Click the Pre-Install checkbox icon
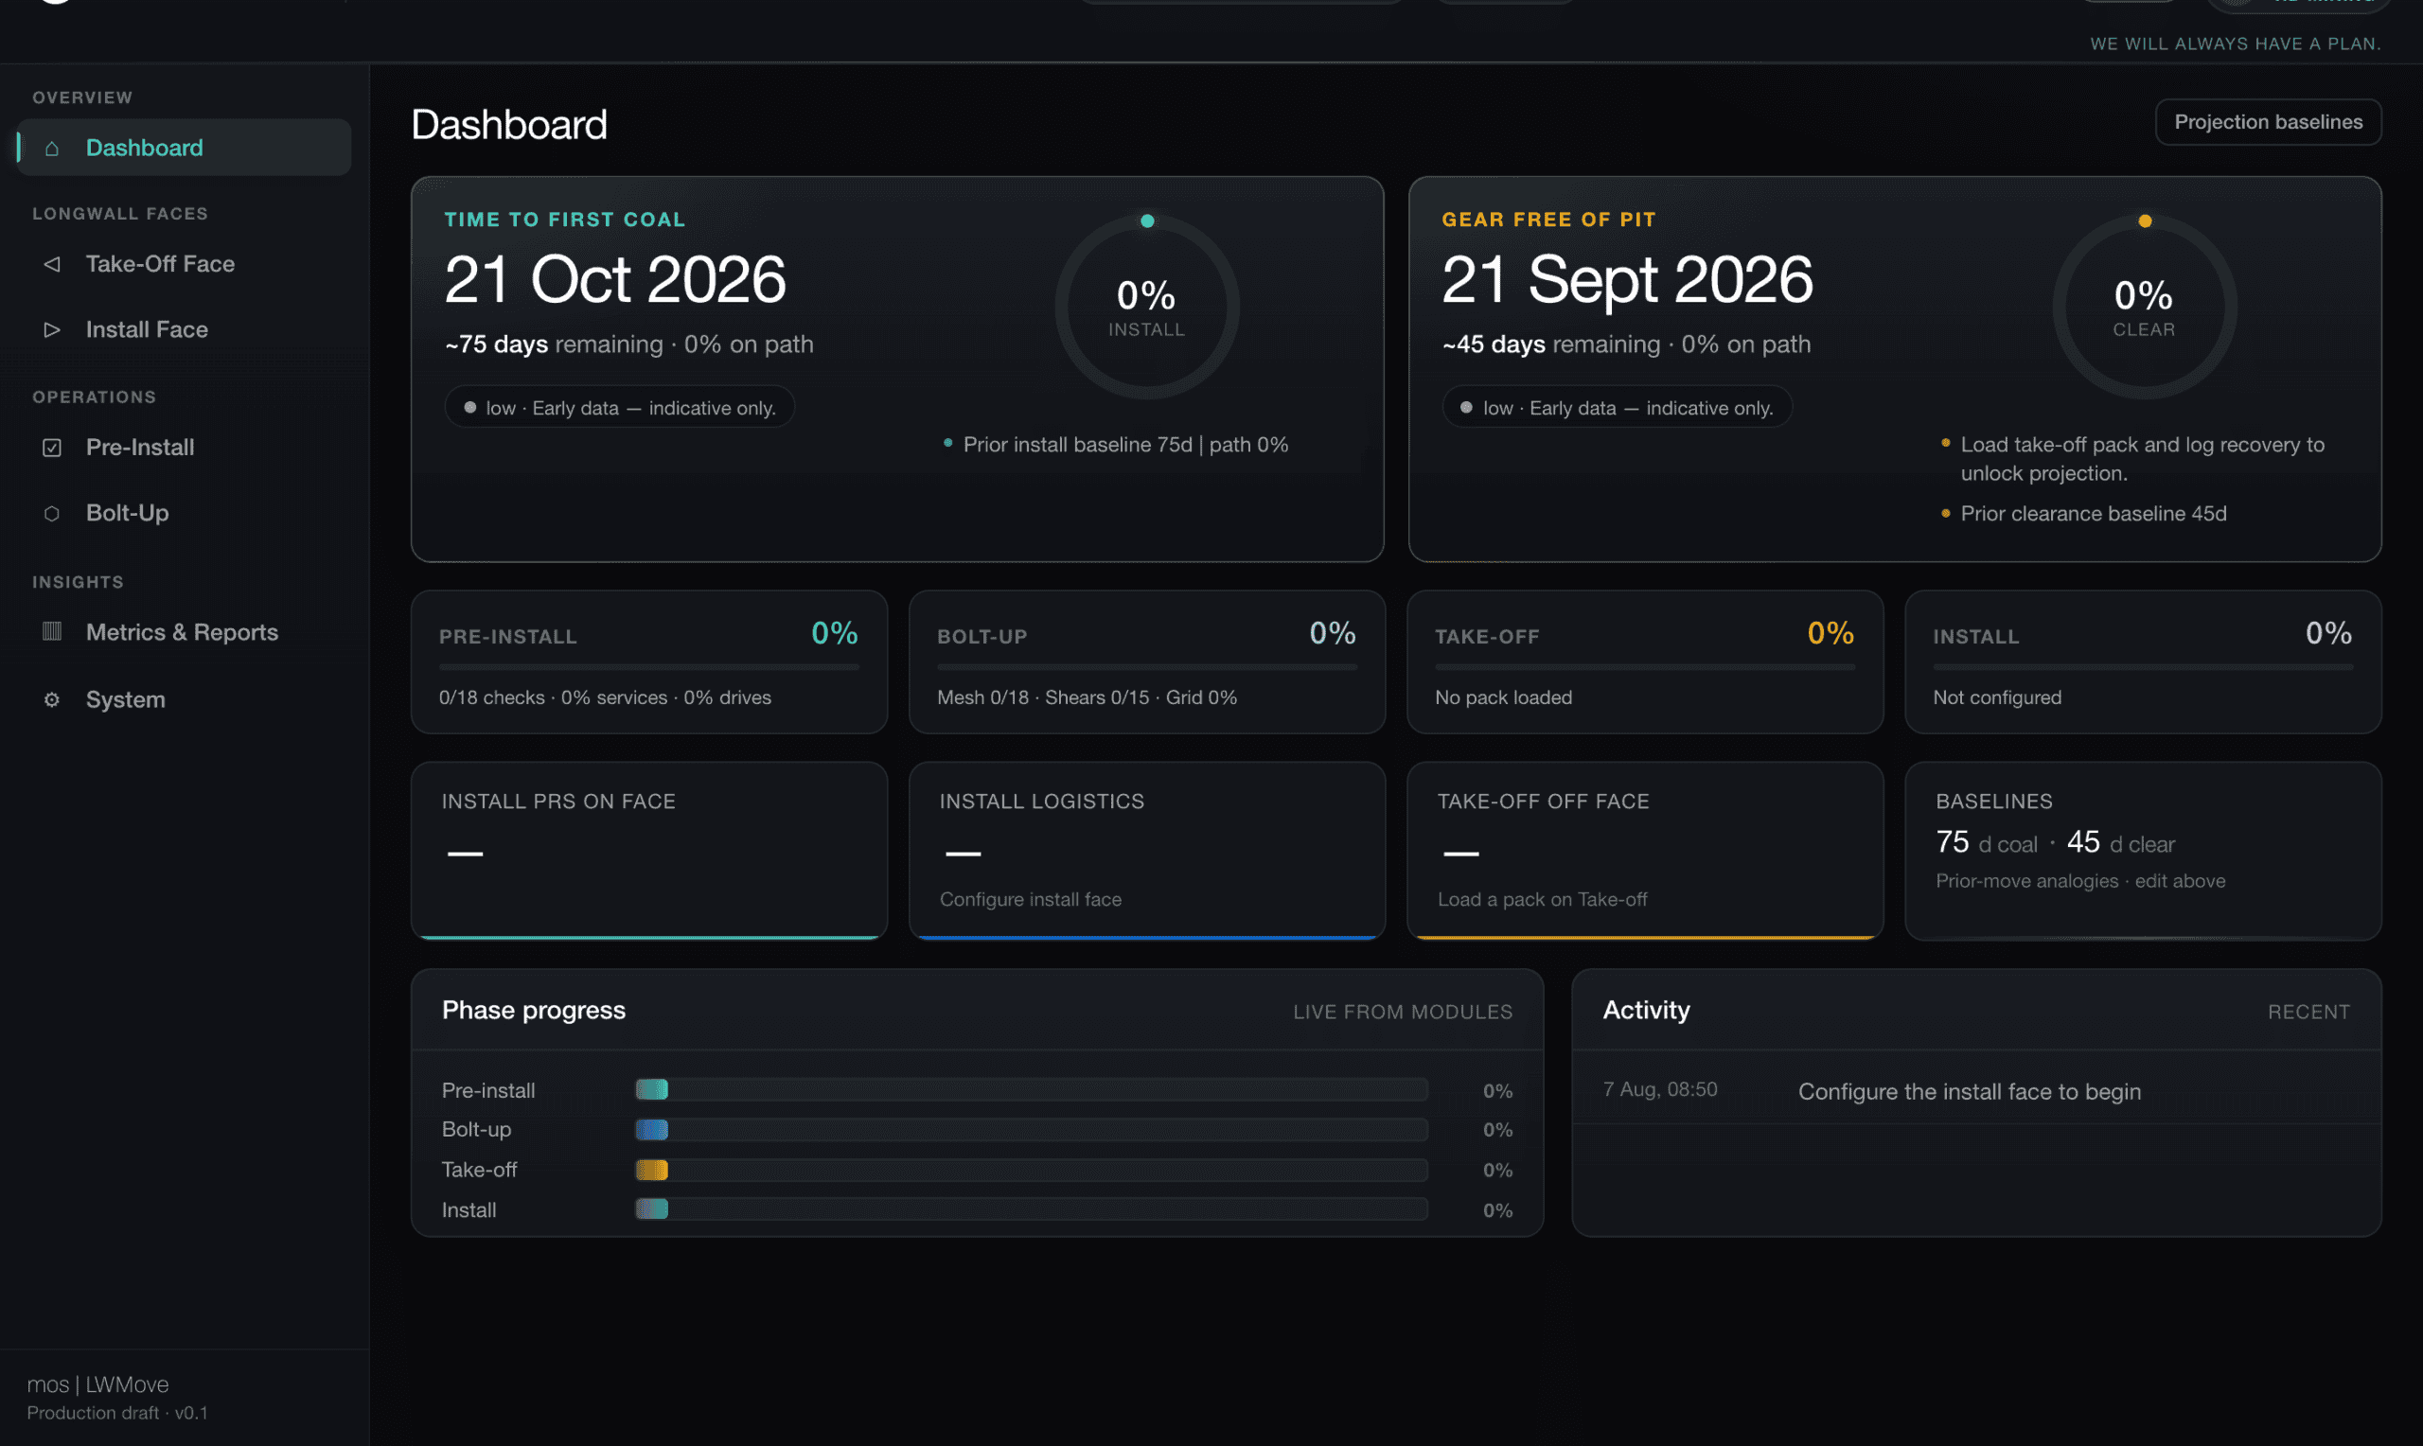 click(x=52, y=448)
